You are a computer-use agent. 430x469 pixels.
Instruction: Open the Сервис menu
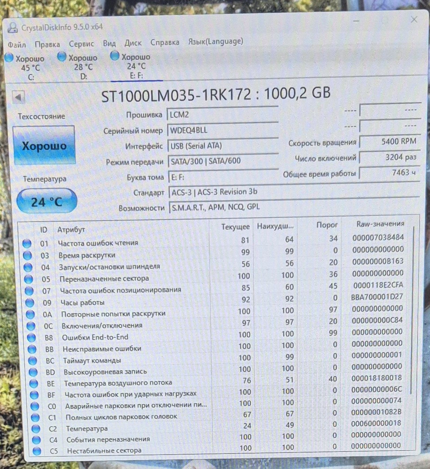click(x=82, y=44)
